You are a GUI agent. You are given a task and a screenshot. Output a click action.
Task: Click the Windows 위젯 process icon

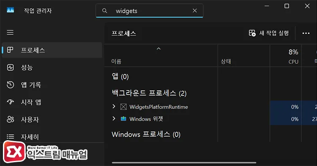123,119
